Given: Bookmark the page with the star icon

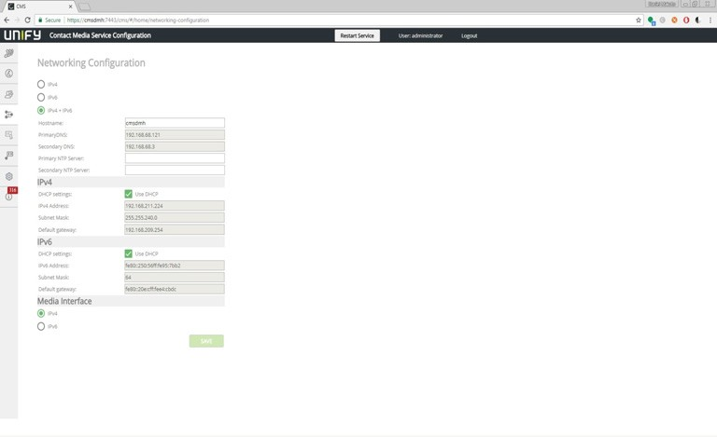Looking at the screenshot, I should pos(639,20).
